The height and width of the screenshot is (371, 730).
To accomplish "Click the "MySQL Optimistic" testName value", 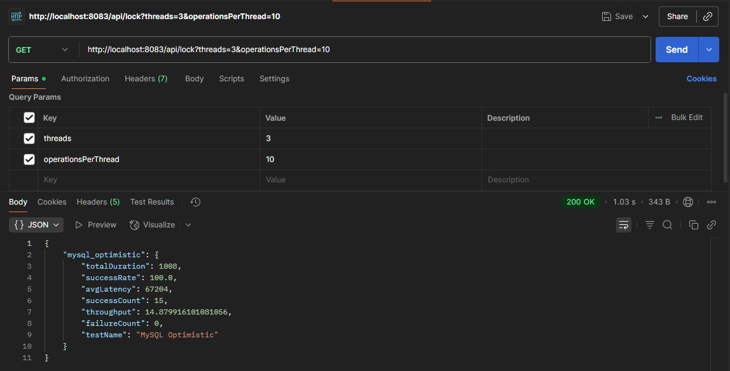I will [177, 335].
